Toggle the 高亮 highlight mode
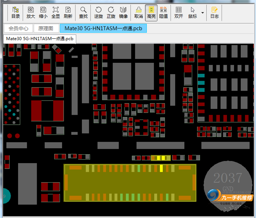 pyautogui.click(x=151, y=13)
